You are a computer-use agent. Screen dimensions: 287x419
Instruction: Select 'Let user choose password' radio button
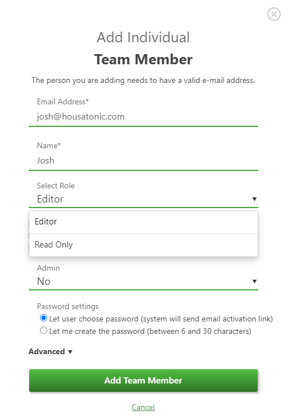tap(43, 318)
